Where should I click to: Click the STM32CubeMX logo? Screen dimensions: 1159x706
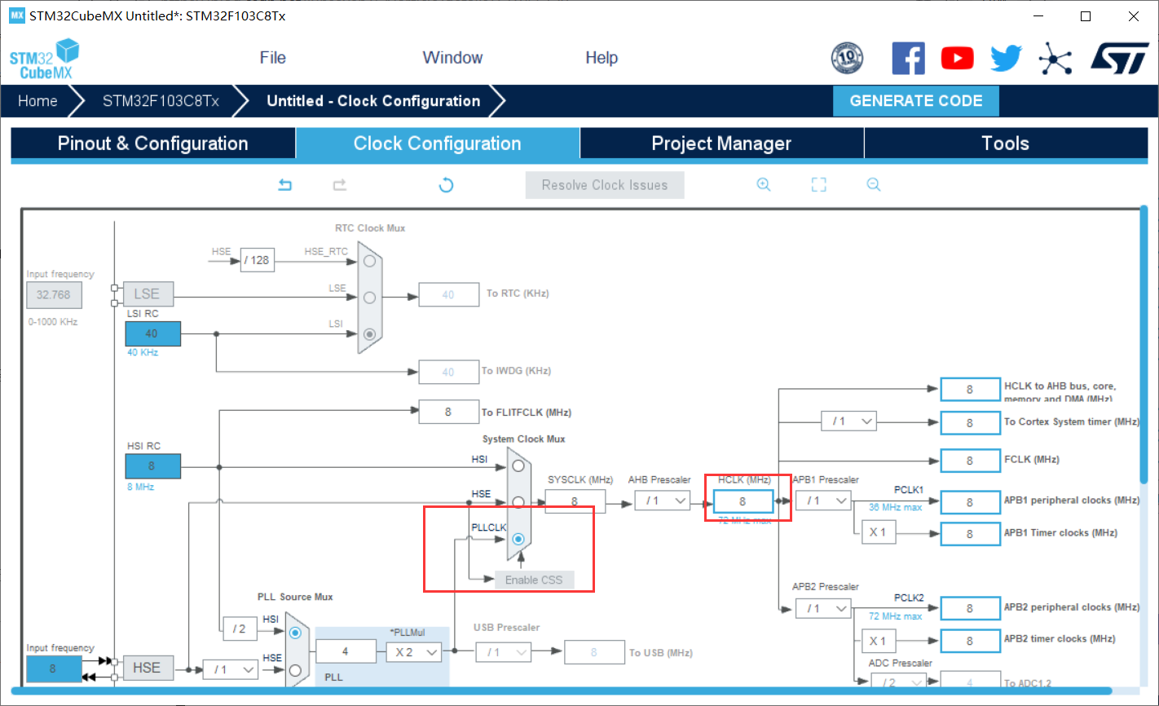44,59
